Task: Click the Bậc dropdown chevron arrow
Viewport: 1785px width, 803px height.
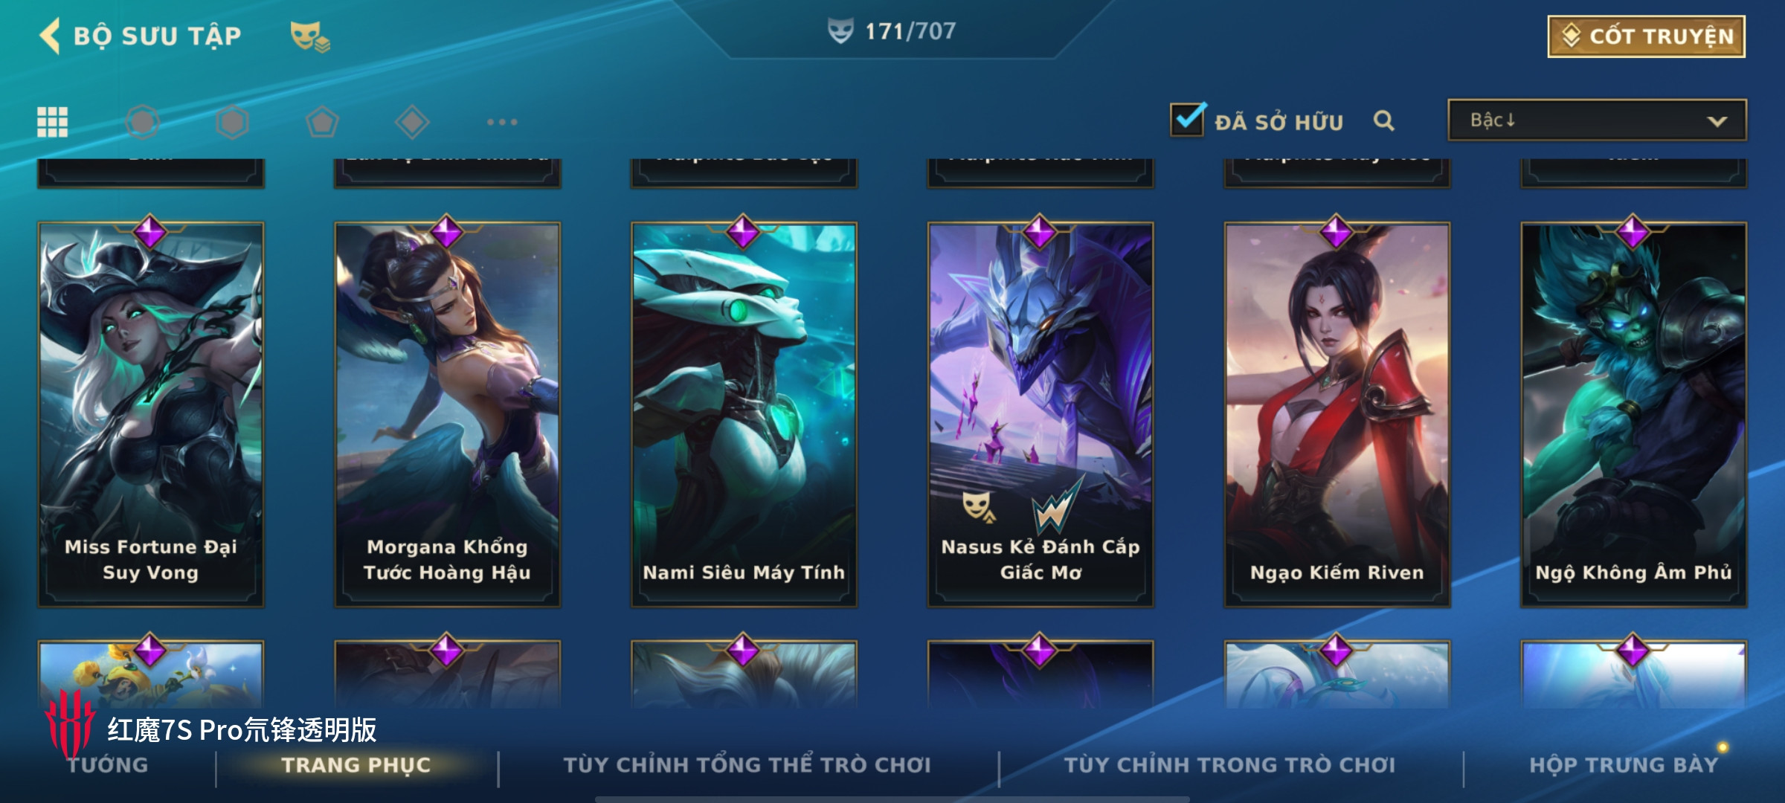Action: click(1717, 121)
